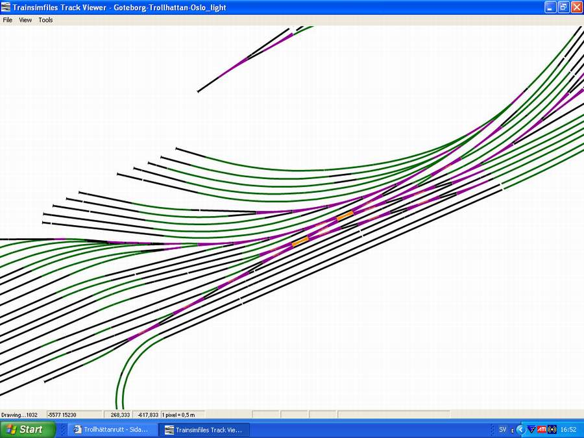Close the Track Viewer window
The height and width of the screenshot is (438, 584).
pyautogui.click(x=576, y=7)
